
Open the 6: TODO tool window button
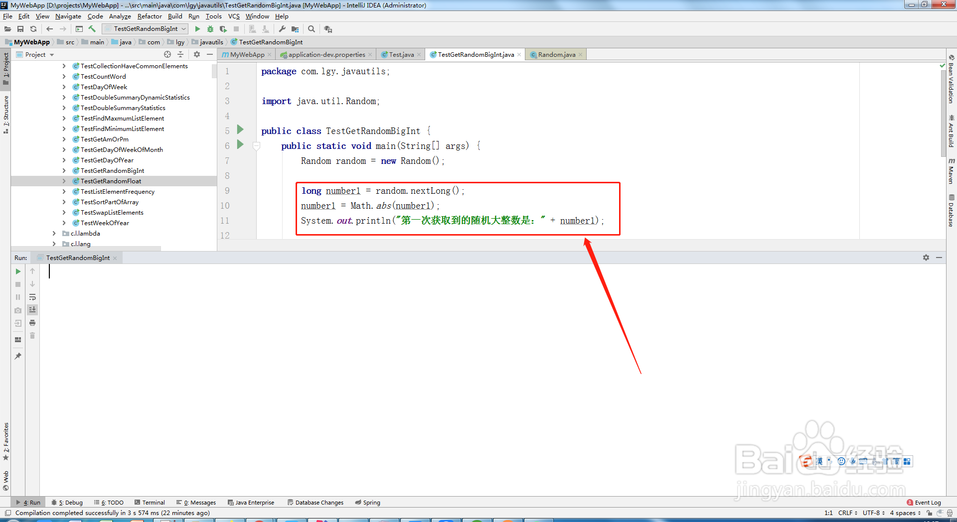point(109,502)
